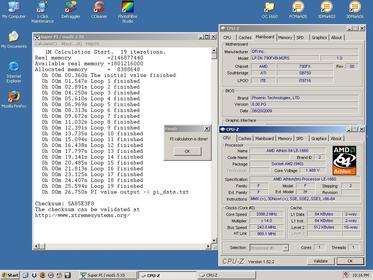Open PhotoFiltre Studio shortcut
373x280 pixels.
click(x=127, y=12)
